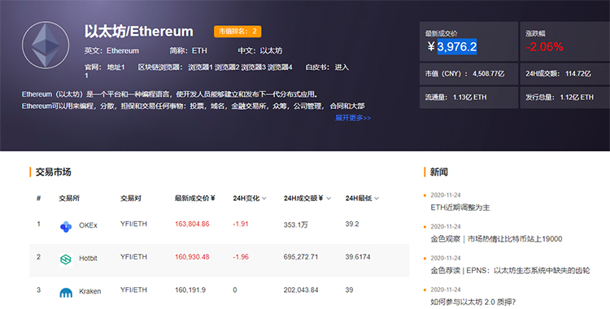Image resolution: width=610 pixels, height=309 pixels.
Task: Click Kraken exchange name
Action: click(x=89, y=291)
